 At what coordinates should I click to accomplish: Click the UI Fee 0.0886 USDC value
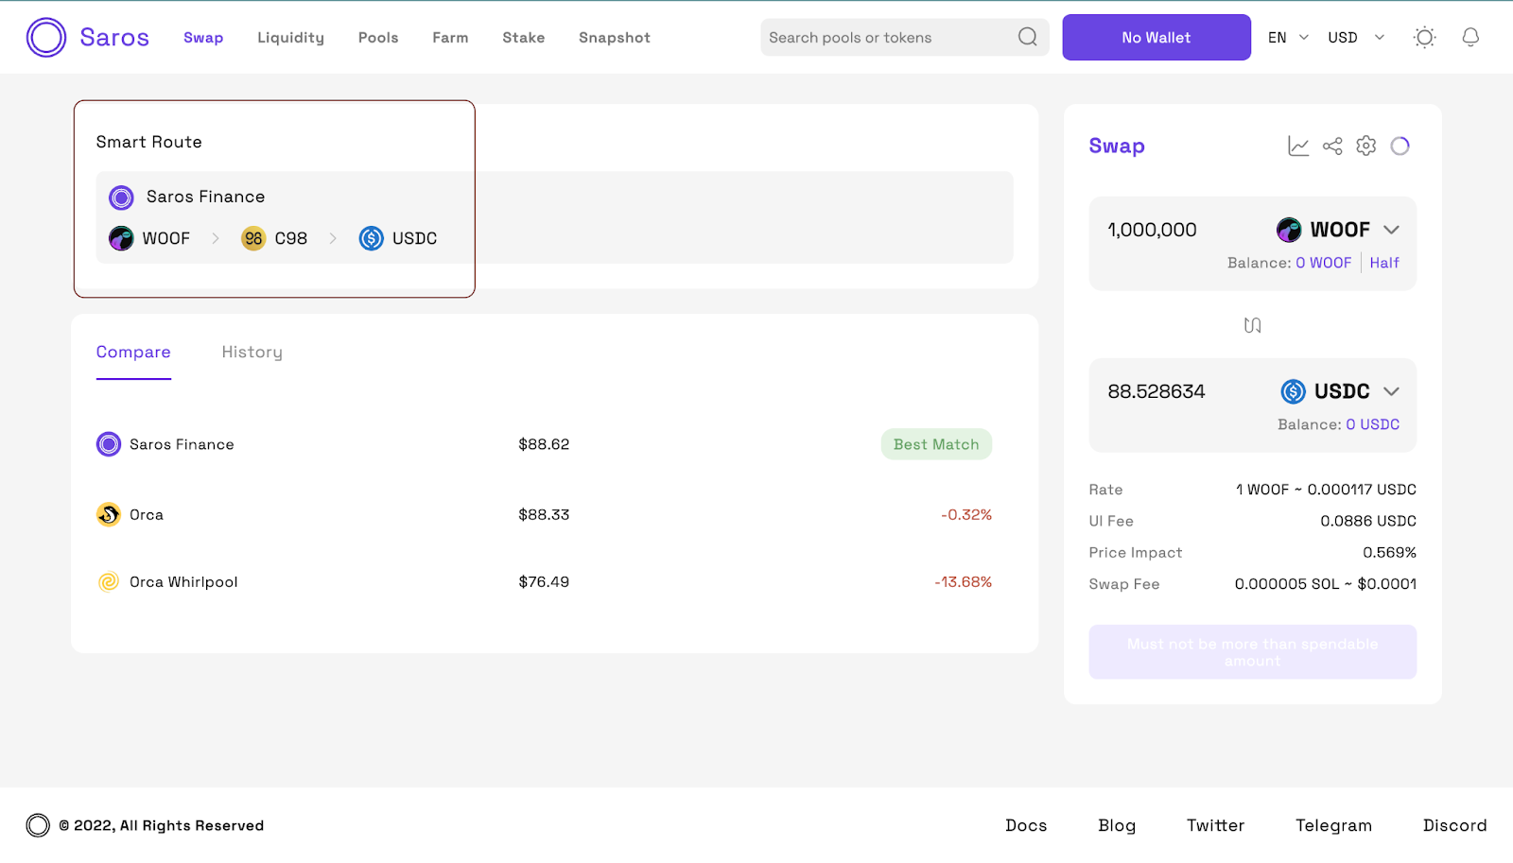(1368, 521)
